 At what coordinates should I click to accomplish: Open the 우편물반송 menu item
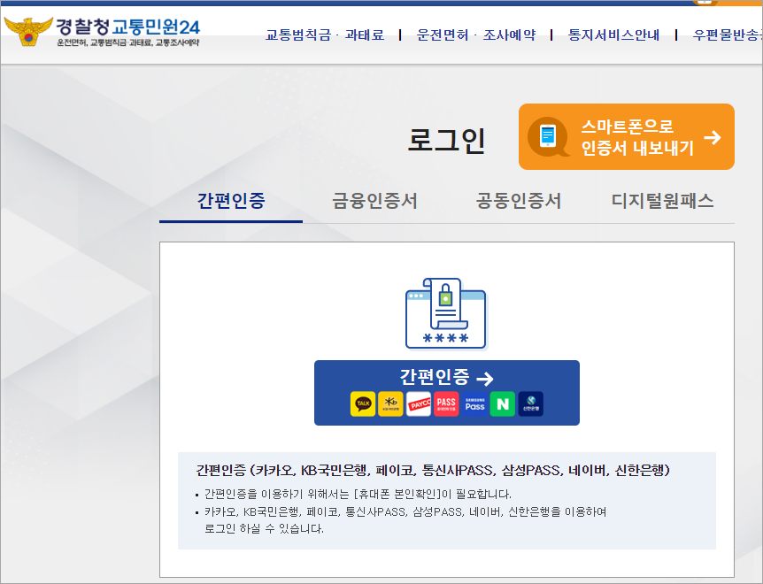coord(728,35)
